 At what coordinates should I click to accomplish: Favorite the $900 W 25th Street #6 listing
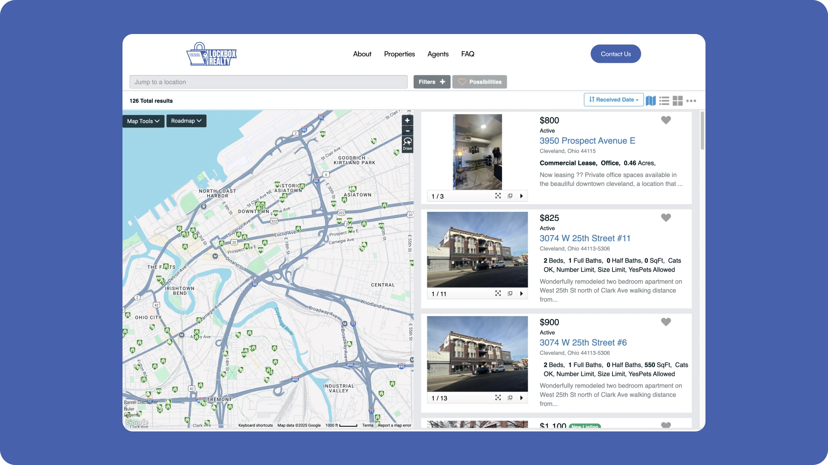click(666, 322)
